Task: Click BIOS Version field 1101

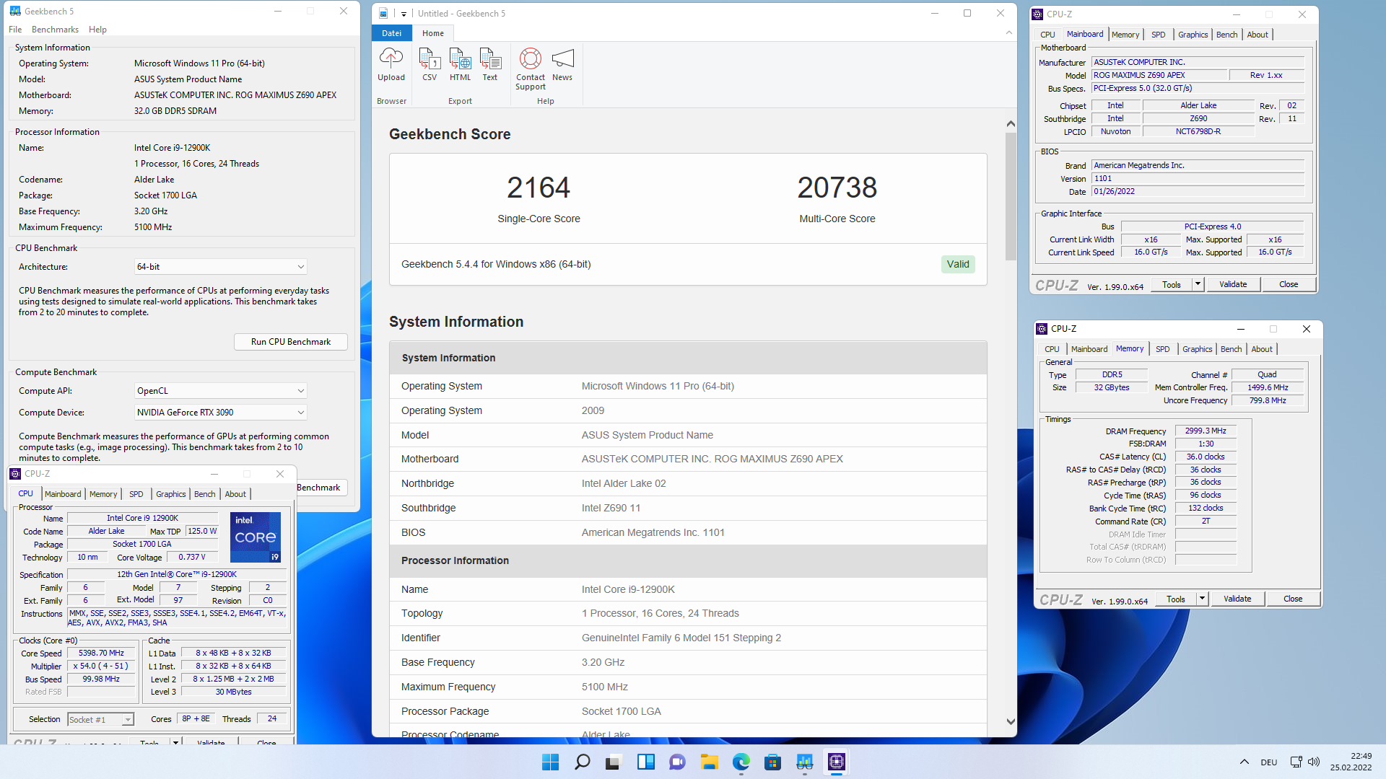Action: [1198, 178]
